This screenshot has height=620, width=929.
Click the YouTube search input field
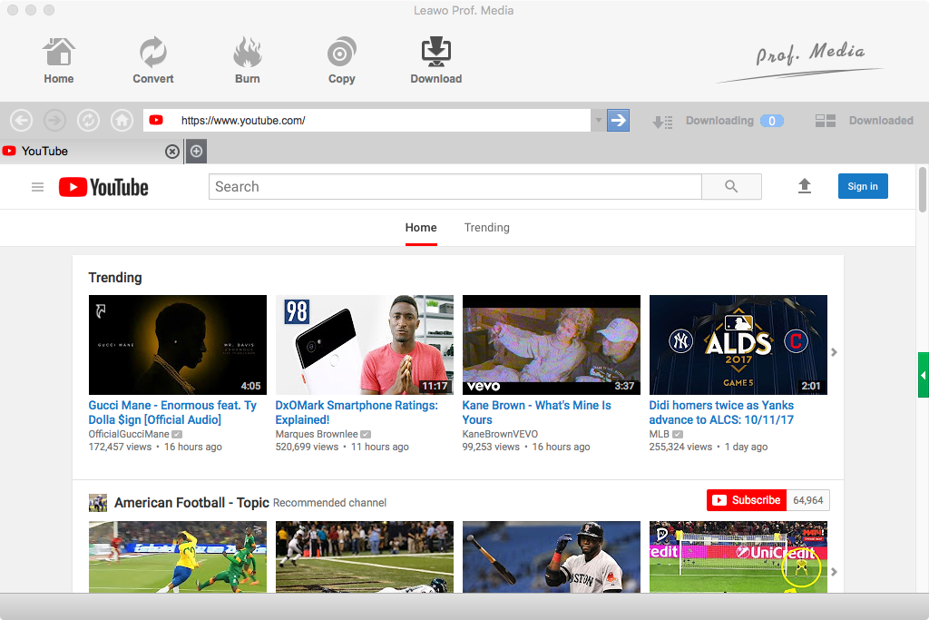455,187
